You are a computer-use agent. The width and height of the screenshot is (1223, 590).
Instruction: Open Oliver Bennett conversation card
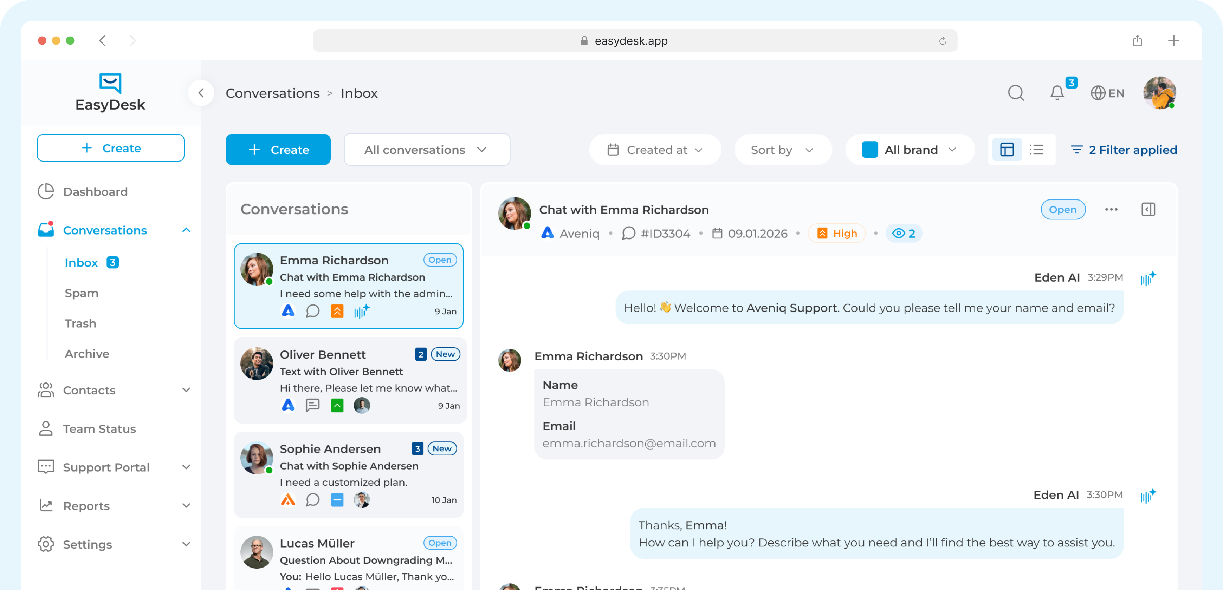(x=350, y=380)
